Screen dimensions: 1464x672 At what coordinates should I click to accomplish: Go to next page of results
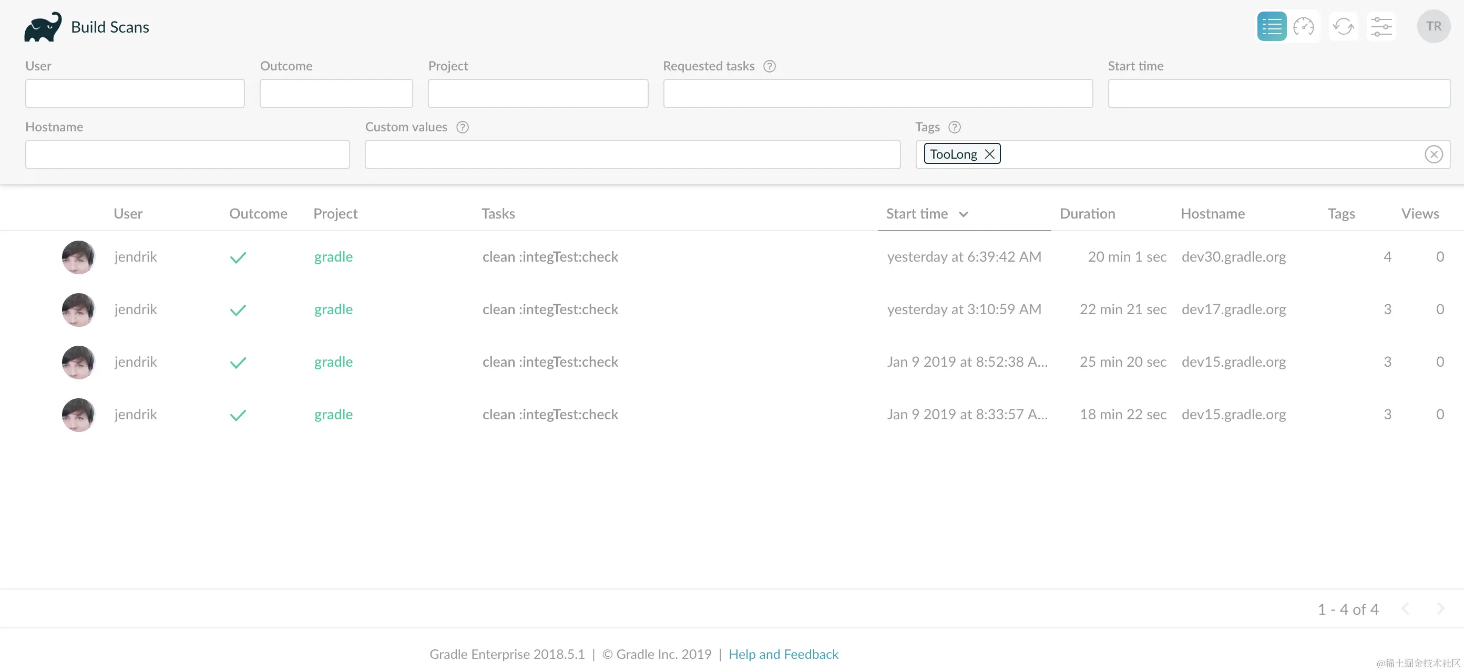[x=1440, y=609]
